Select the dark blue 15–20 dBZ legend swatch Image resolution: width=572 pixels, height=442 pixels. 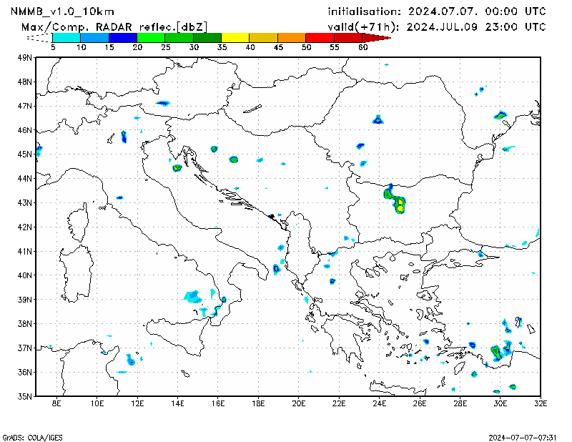(122, 37)
